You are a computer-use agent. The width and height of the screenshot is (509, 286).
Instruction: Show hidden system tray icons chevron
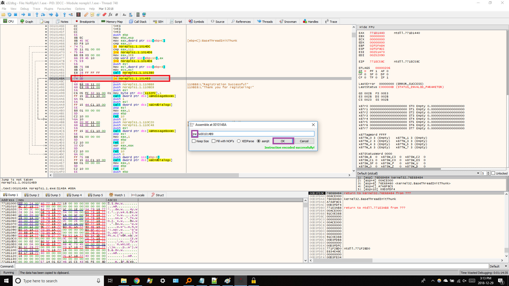tap(433, 281)
